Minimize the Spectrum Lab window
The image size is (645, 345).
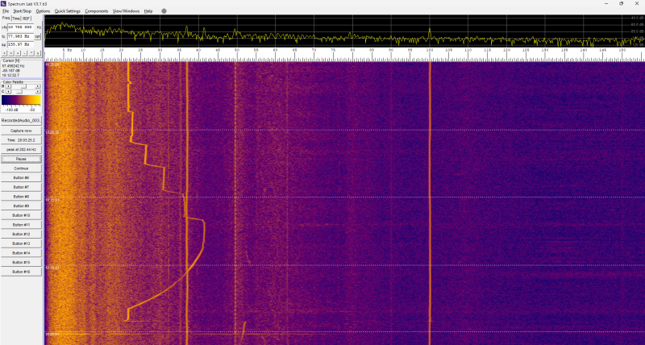[607, 3]
